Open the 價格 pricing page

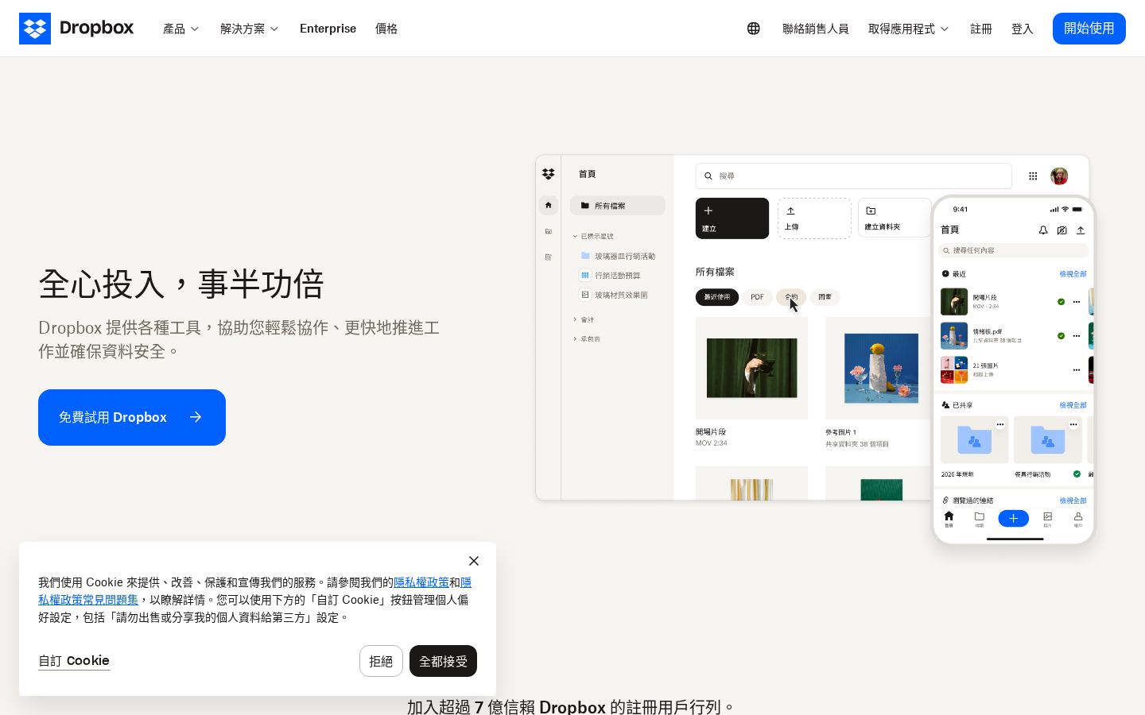(x=386, y=29)
